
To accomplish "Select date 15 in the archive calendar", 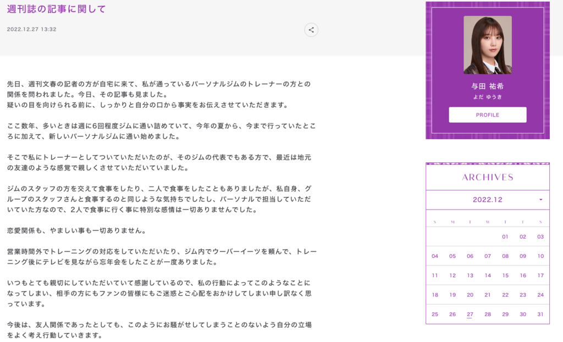I will [505, 275].
